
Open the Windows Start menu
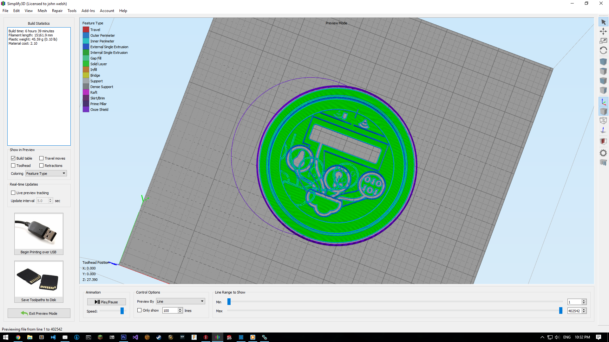coord(6,337)
